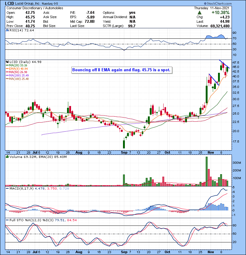Click the Bouncing off 8 EMA annotation box

(121, 70)
